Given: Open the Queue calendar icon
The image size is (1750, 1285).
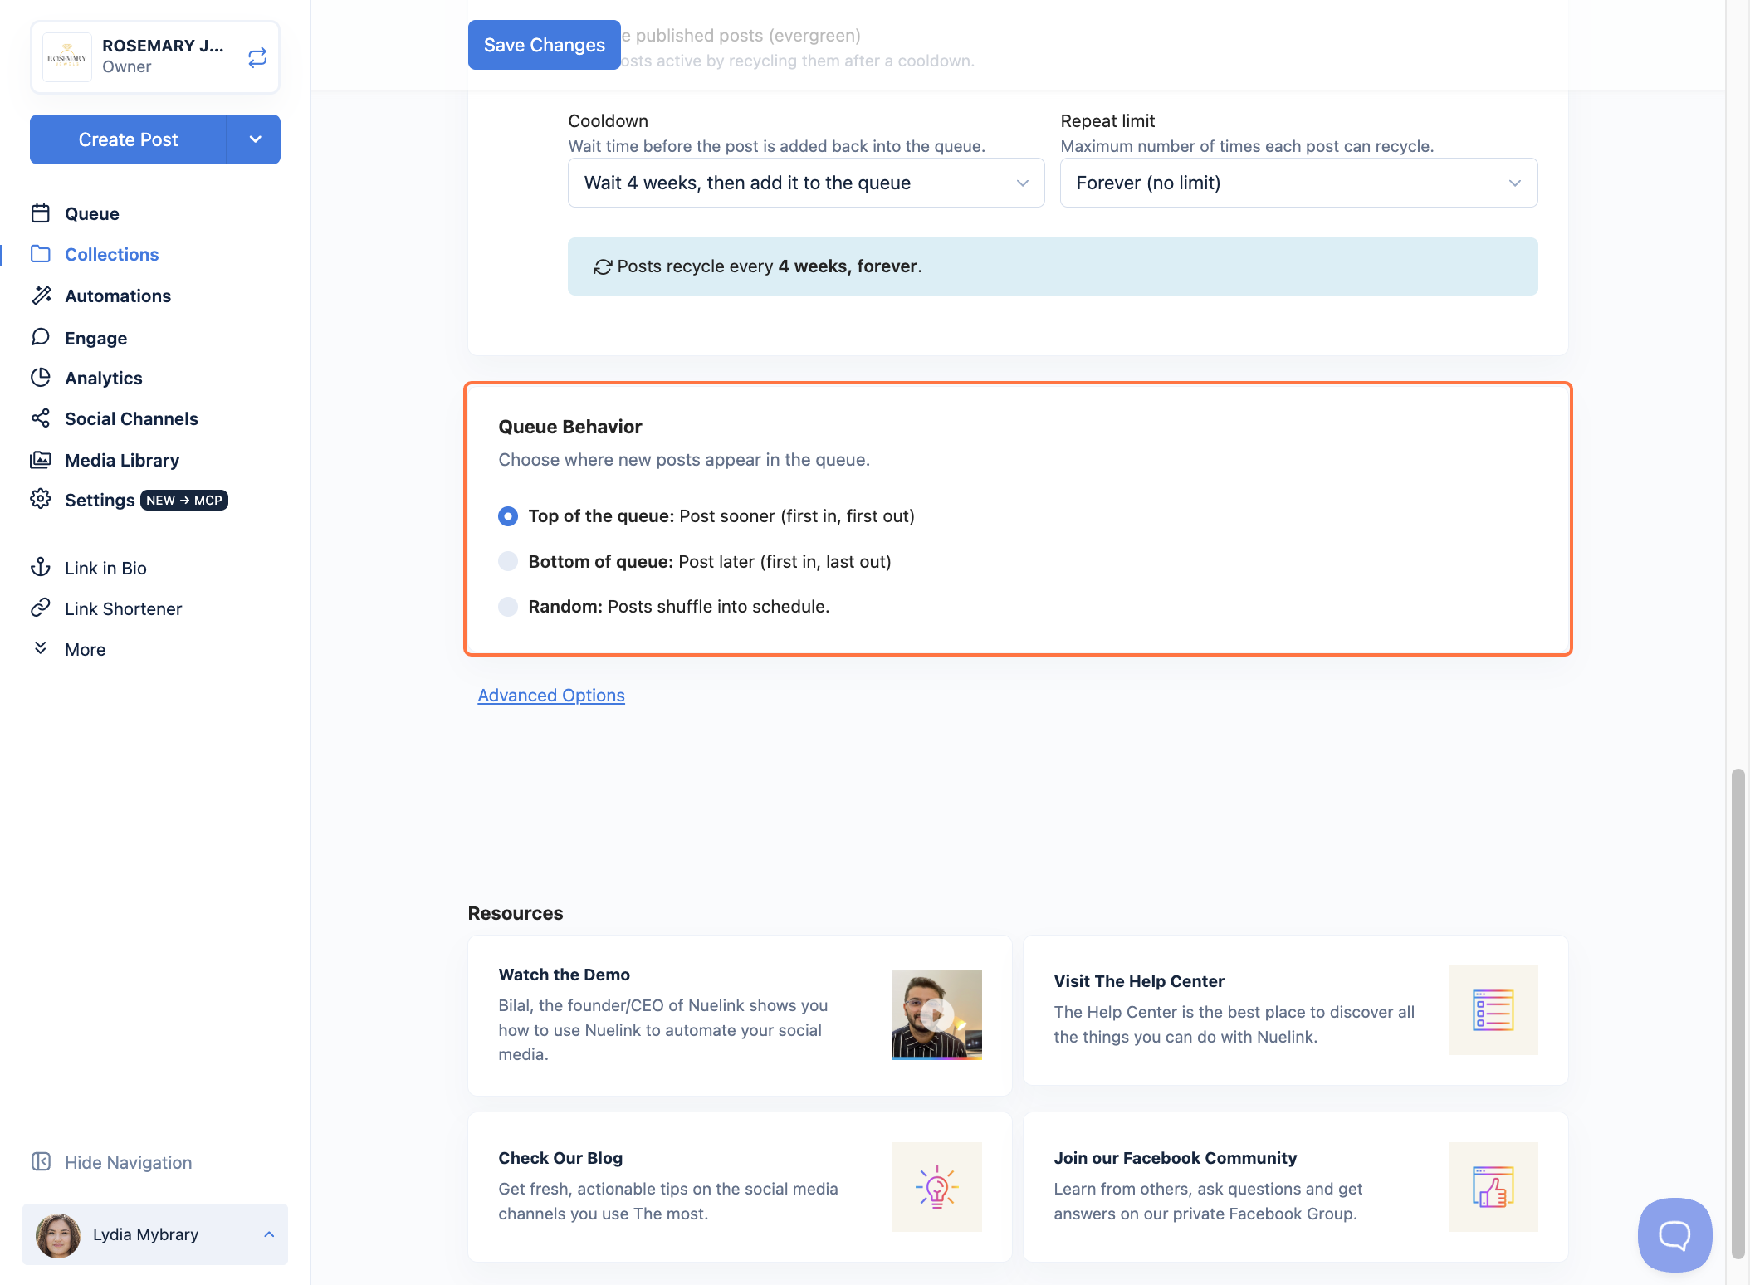Looking at the screenshot, I should (41, 213).
